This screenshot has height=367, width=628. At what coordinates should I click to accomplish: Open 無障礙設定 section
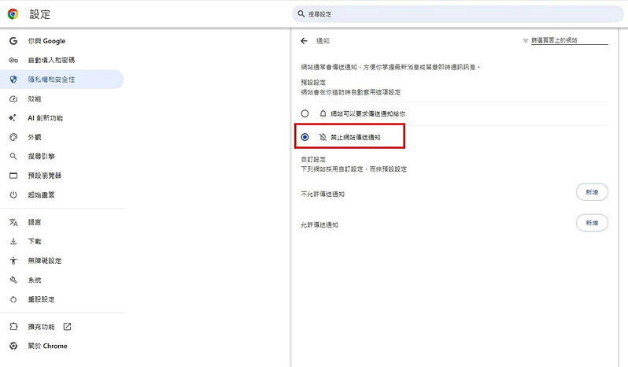click(62, 261)
